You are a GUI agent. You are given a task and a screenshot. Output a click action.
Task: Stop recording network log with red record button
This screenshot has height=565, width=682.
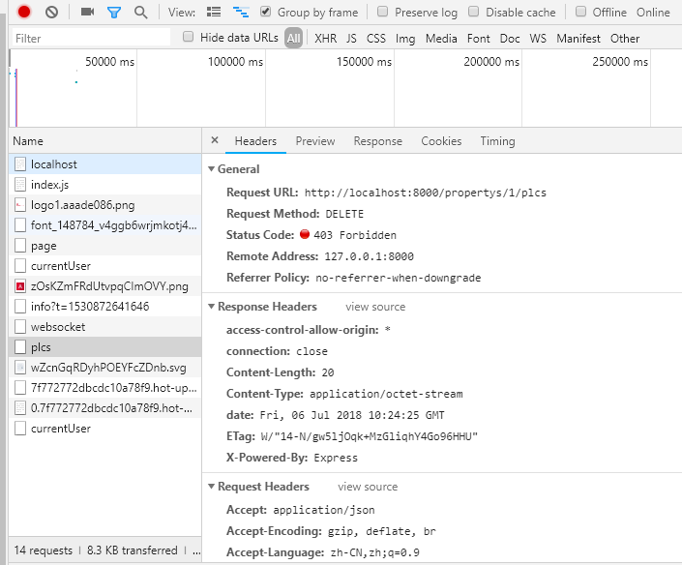click(24, 12)
